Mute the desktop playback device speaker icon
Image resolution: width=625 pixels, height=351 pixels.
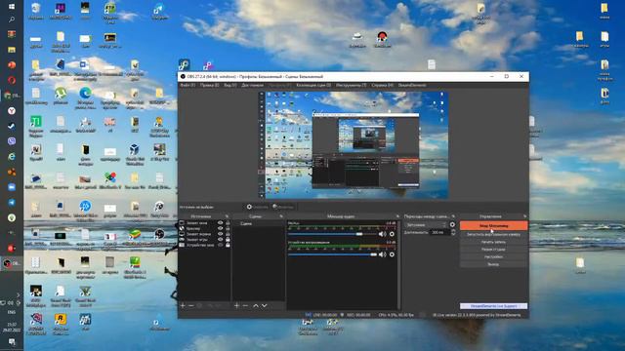coord(382,254)
